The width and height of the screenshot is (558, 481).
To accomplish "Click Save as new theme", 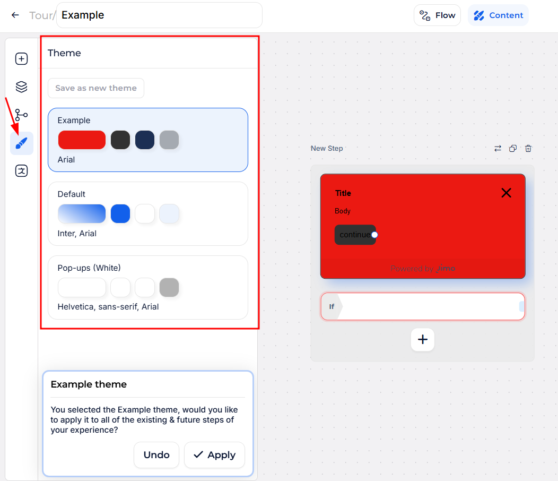I will (96, 88).
